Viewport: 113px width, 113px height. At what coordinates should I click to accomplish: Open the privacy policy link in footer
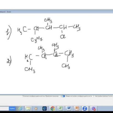[40, 96]
